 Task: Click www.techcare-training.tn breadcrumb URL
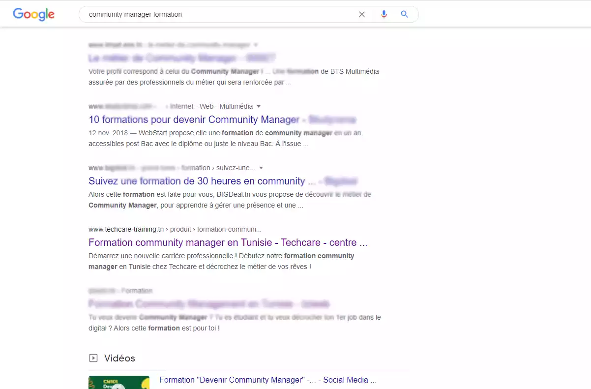click(126, 229)
